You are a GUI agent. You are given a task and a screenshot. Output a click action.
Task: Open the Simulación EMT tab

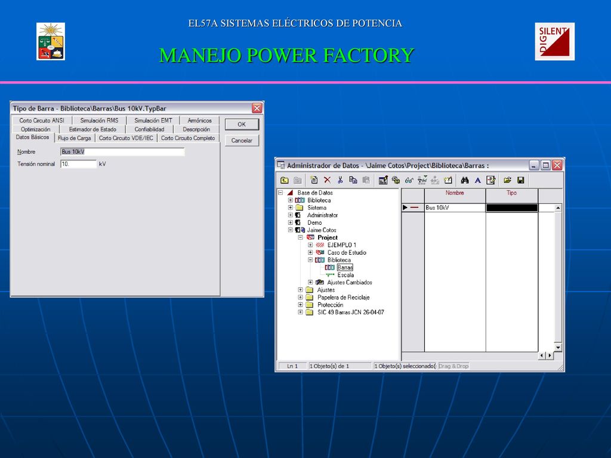point(153,120)
